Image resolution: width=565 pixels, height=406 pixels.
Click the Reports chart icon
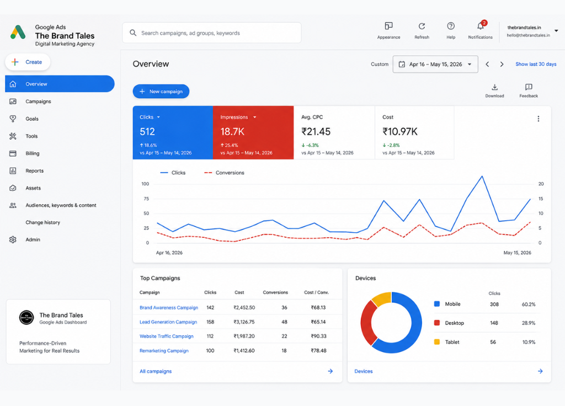[x=13, y=171]
